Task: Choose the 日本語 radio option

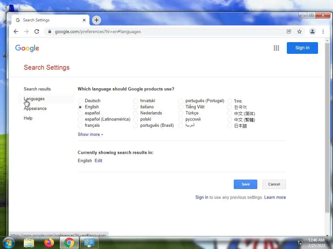Action: point(230,125)
